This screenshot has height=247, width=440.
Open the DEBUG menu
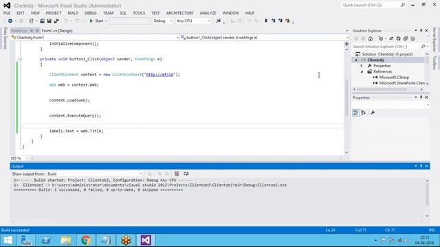pyautogui.click(x=90, y=13)
